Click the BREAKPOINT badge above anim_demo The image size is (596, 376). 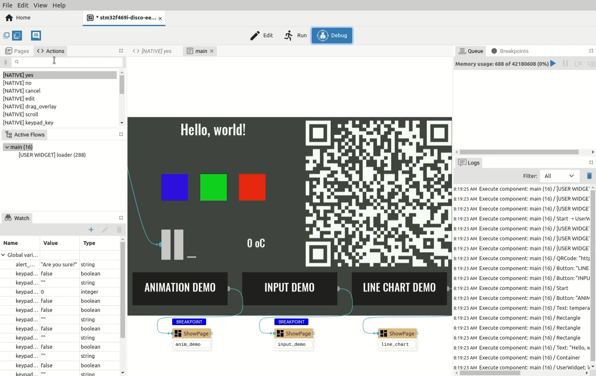coord(190,322)
